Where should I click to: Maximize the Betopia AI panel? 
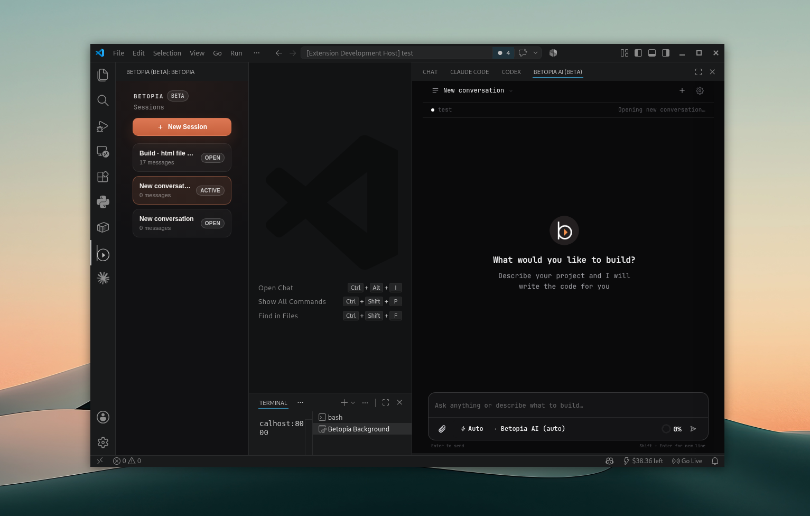(x=699, y=72)
